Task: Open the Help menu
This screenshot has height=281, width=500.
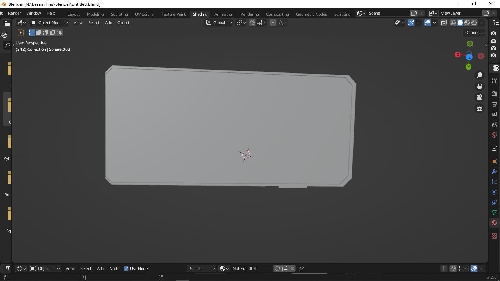Action: 51,13
